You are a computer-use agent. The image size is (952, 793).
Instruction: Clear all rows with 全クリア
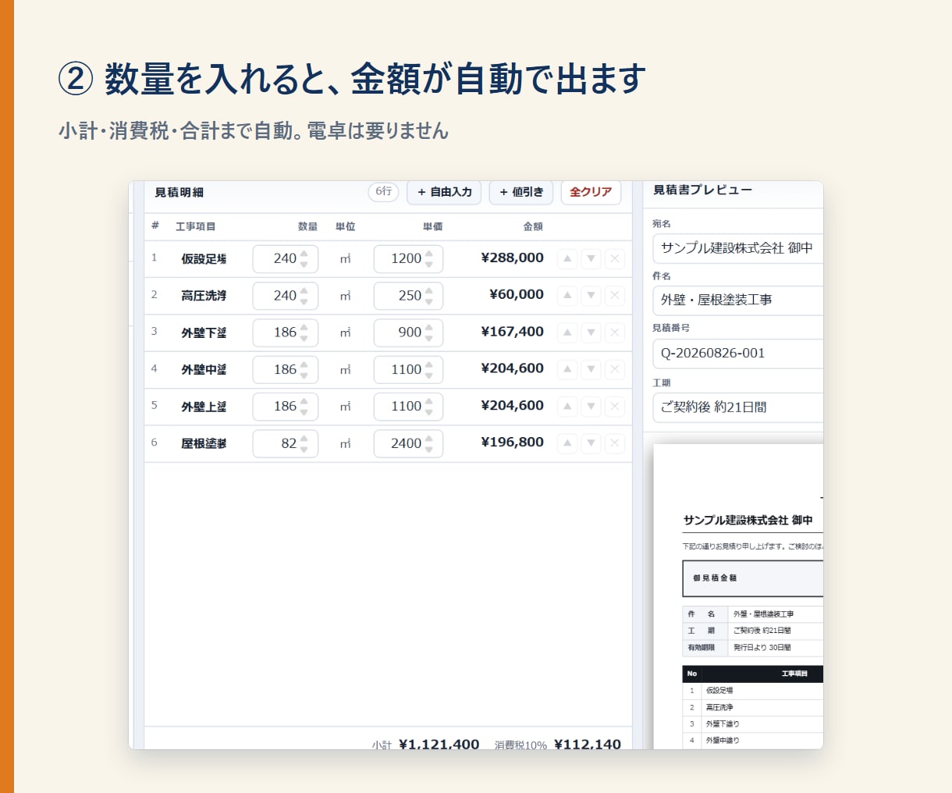[x=591, y=192]
